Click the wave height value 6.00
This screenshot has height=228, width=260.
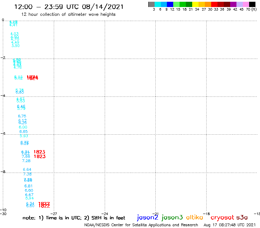tap(23, 127)
